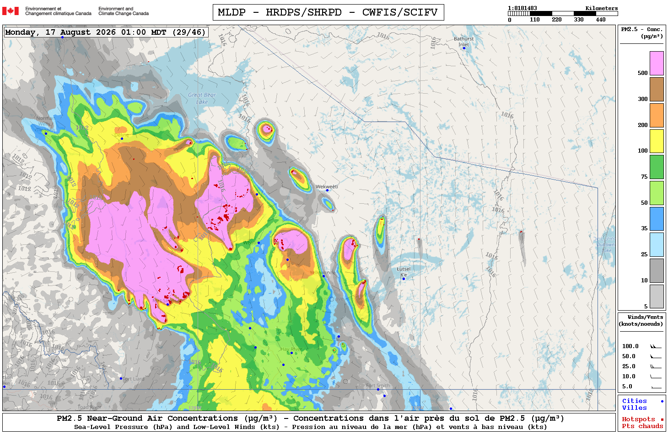
Task: Click the 25.0 knots wind barb symbol
Action: (656, 366)
